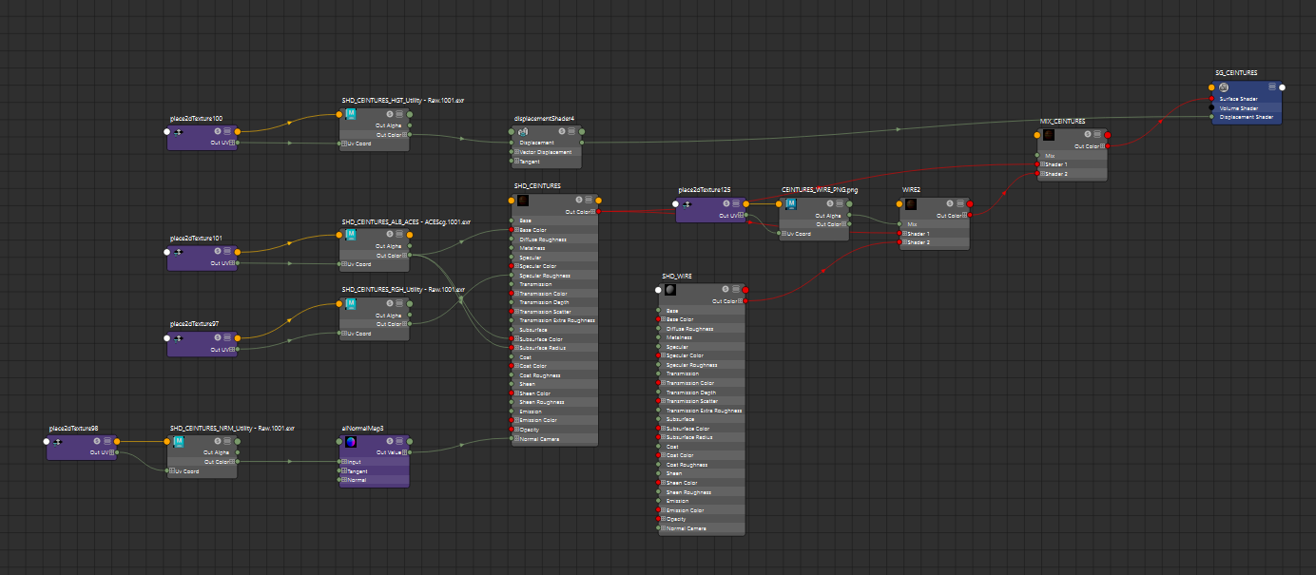Image resolution: width=1316 pixels, height=575 pixels.
Task: Select the place2dTexture98 node icon
Action: pos(57,442)
